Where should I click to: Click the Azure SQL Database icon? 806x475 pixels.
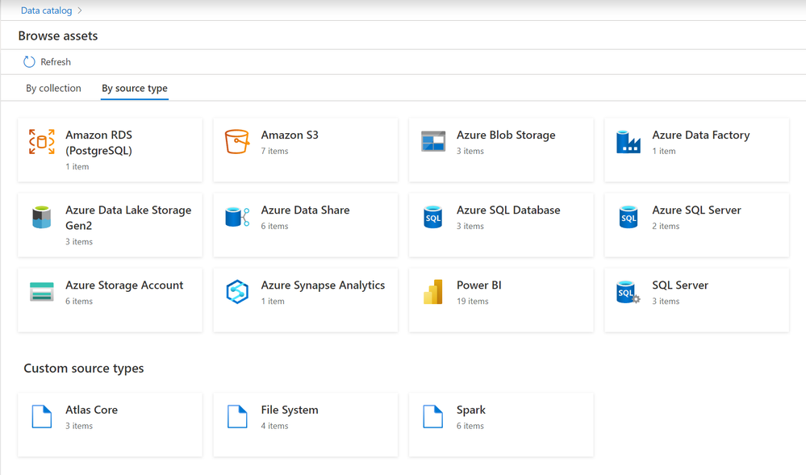tap(432, 217)
